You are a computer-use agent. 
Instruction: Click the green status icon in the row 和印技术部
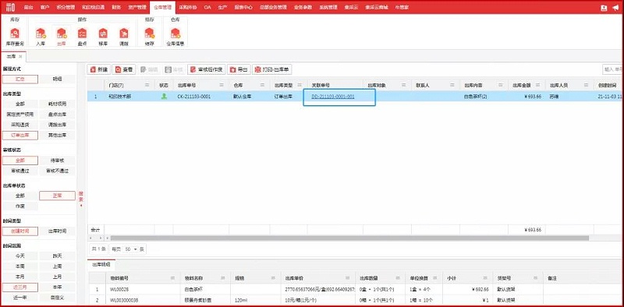pyautogui.click(x=164, y=97)
